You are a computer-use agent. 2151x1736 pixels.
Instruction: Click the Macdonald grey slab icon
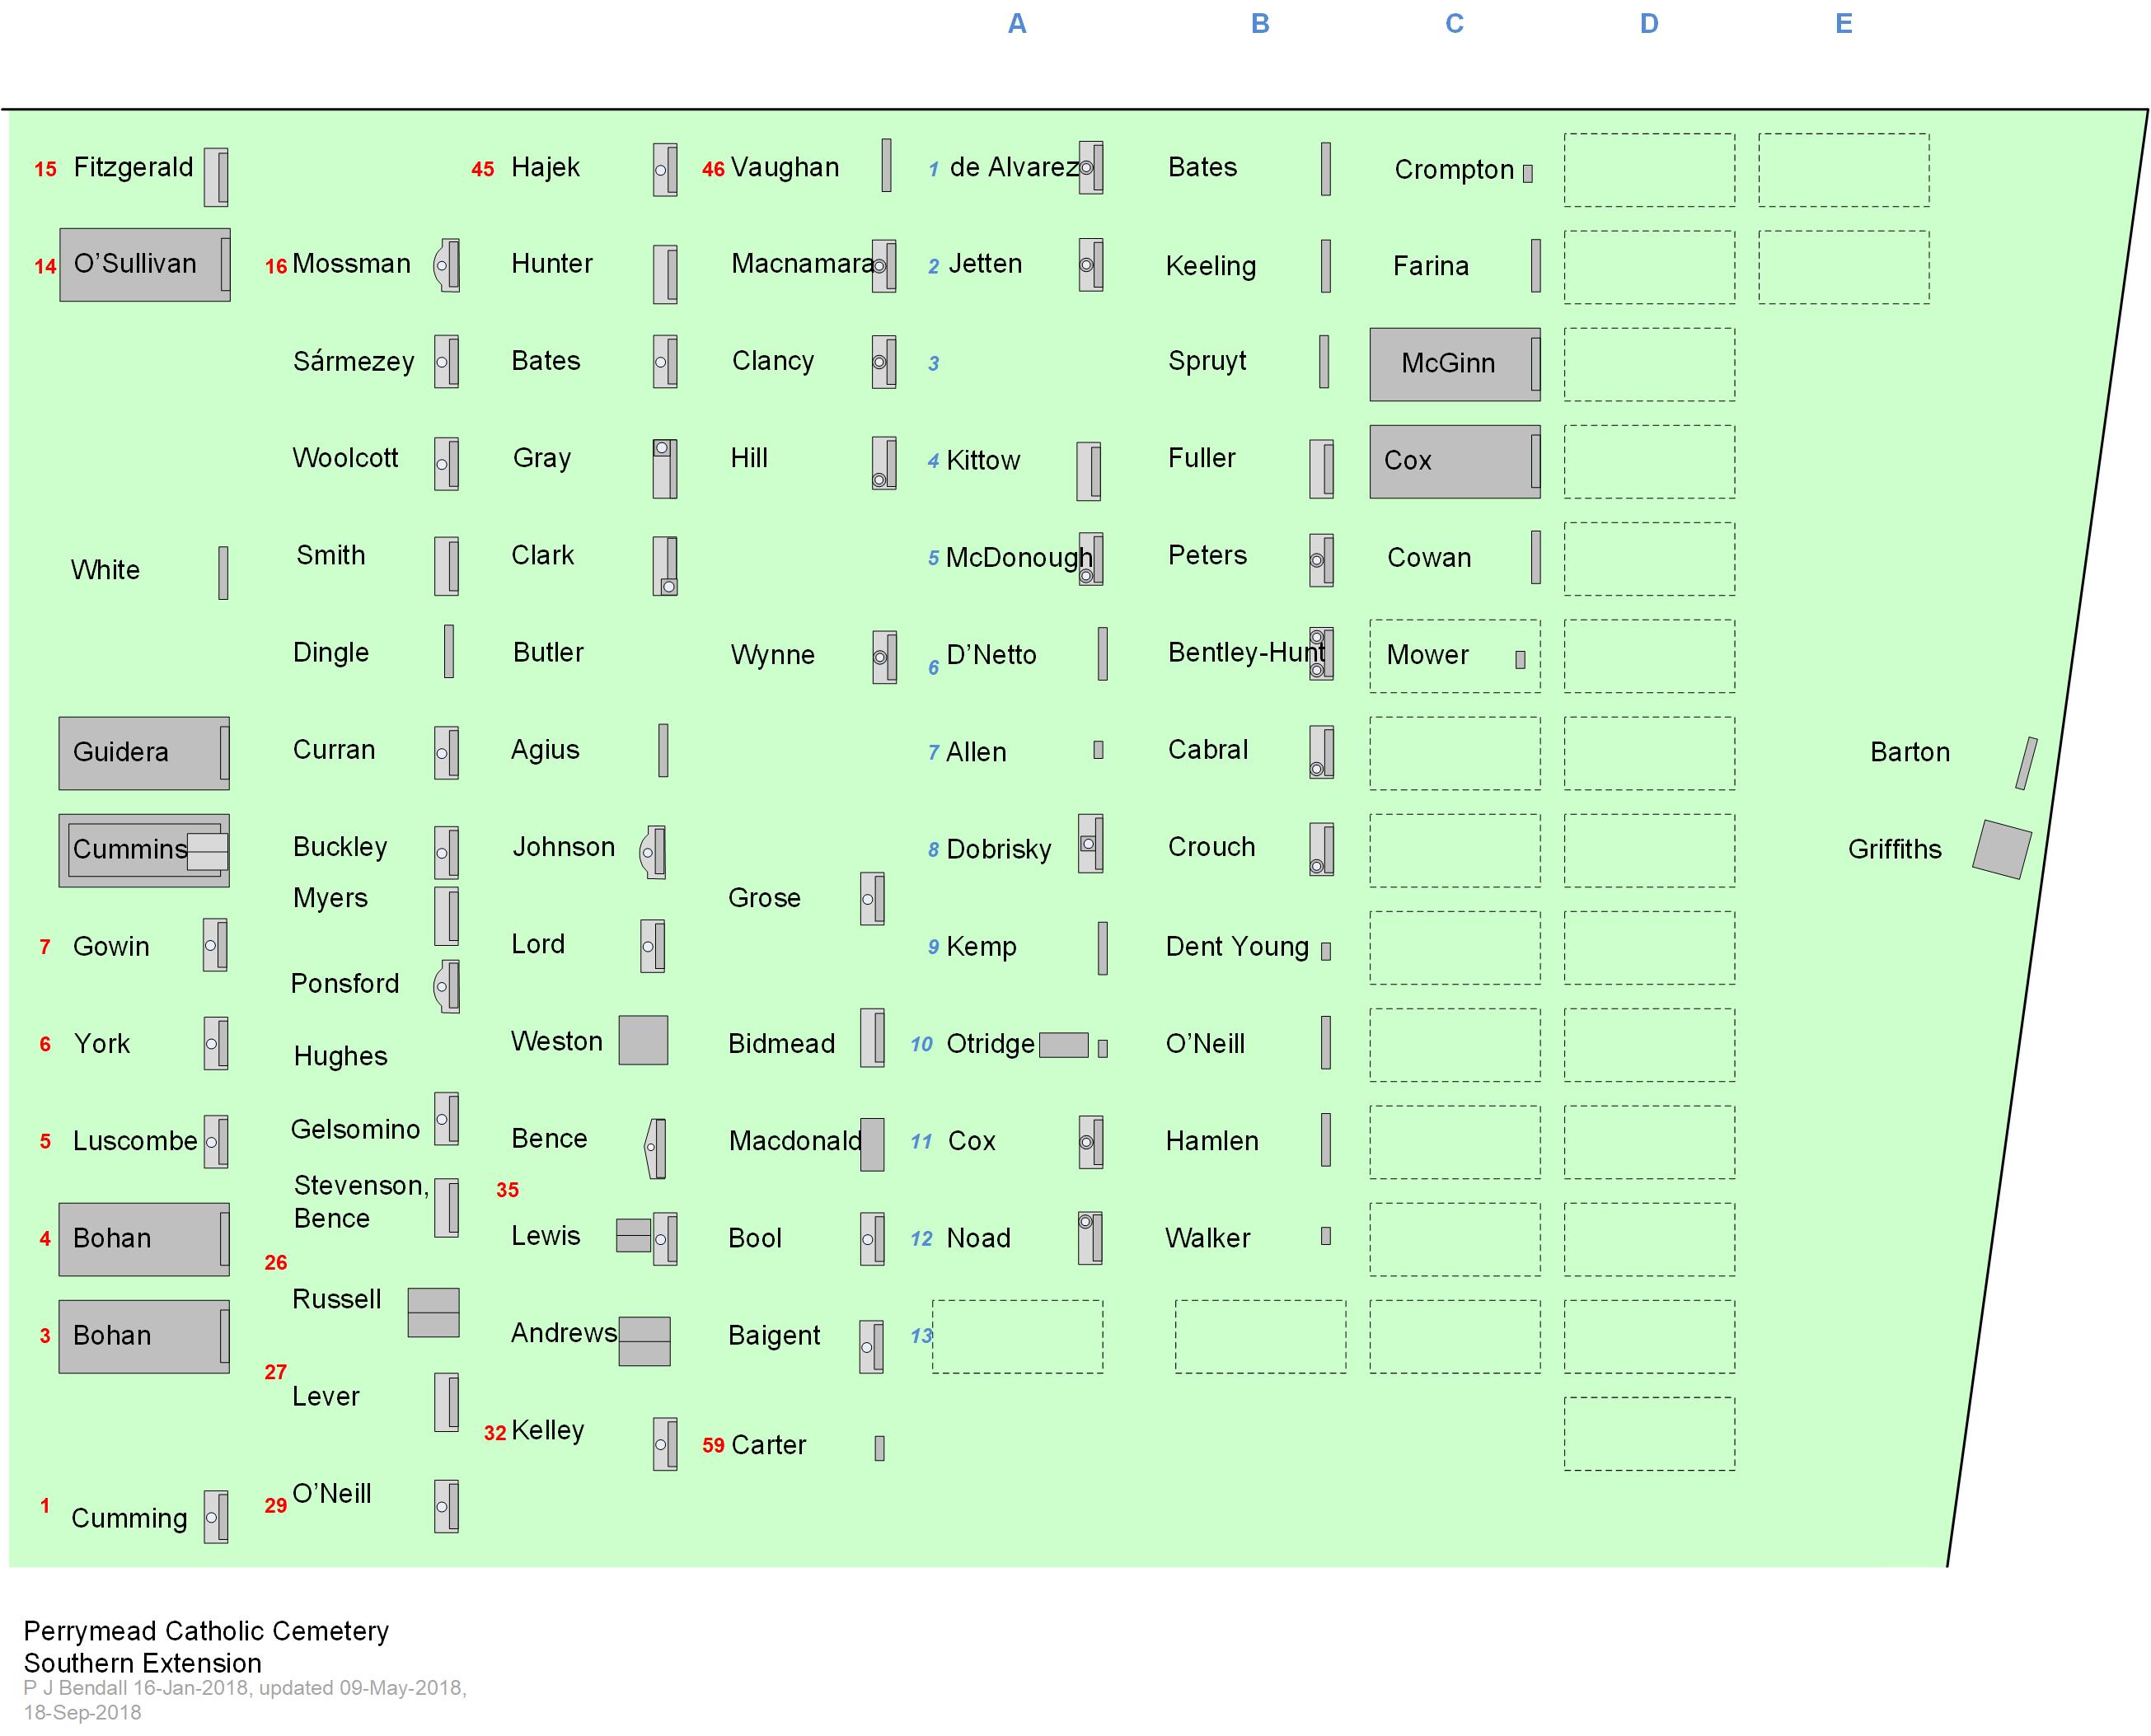[x=872, y=1144]
